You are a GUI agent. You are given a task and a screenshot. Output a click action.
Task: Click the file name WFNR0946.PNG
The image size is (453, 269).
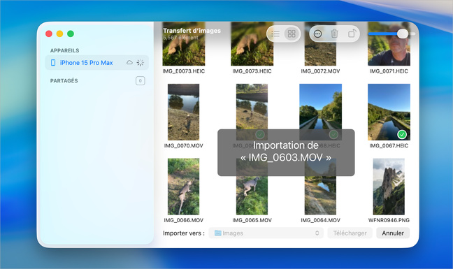pos(389,220)
